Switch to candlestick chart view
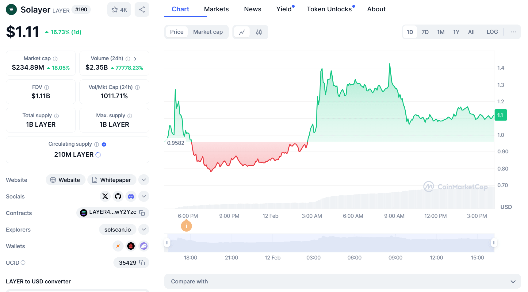The height and width of the screenshot is (292, 528). (259, 32)
